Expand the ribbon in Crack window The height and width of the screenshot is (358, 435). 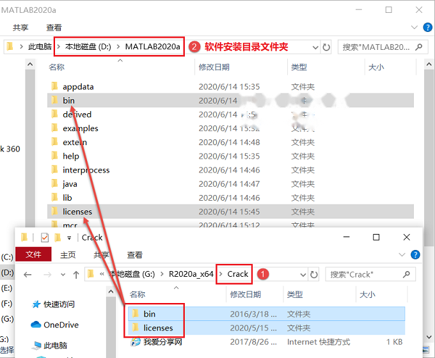[402, 254]
